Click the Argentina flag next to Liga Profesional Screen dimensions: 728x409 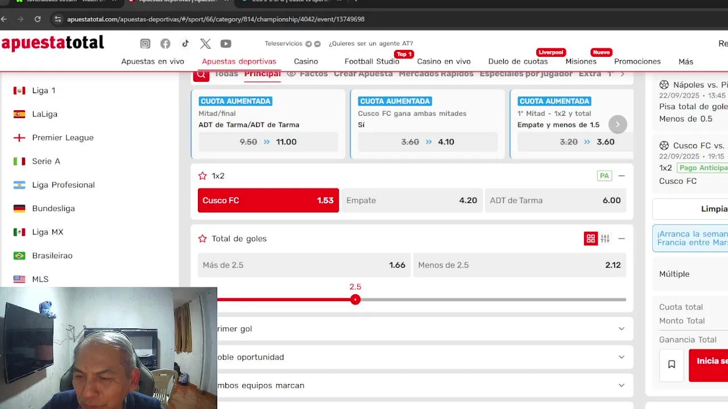[19, 185]
